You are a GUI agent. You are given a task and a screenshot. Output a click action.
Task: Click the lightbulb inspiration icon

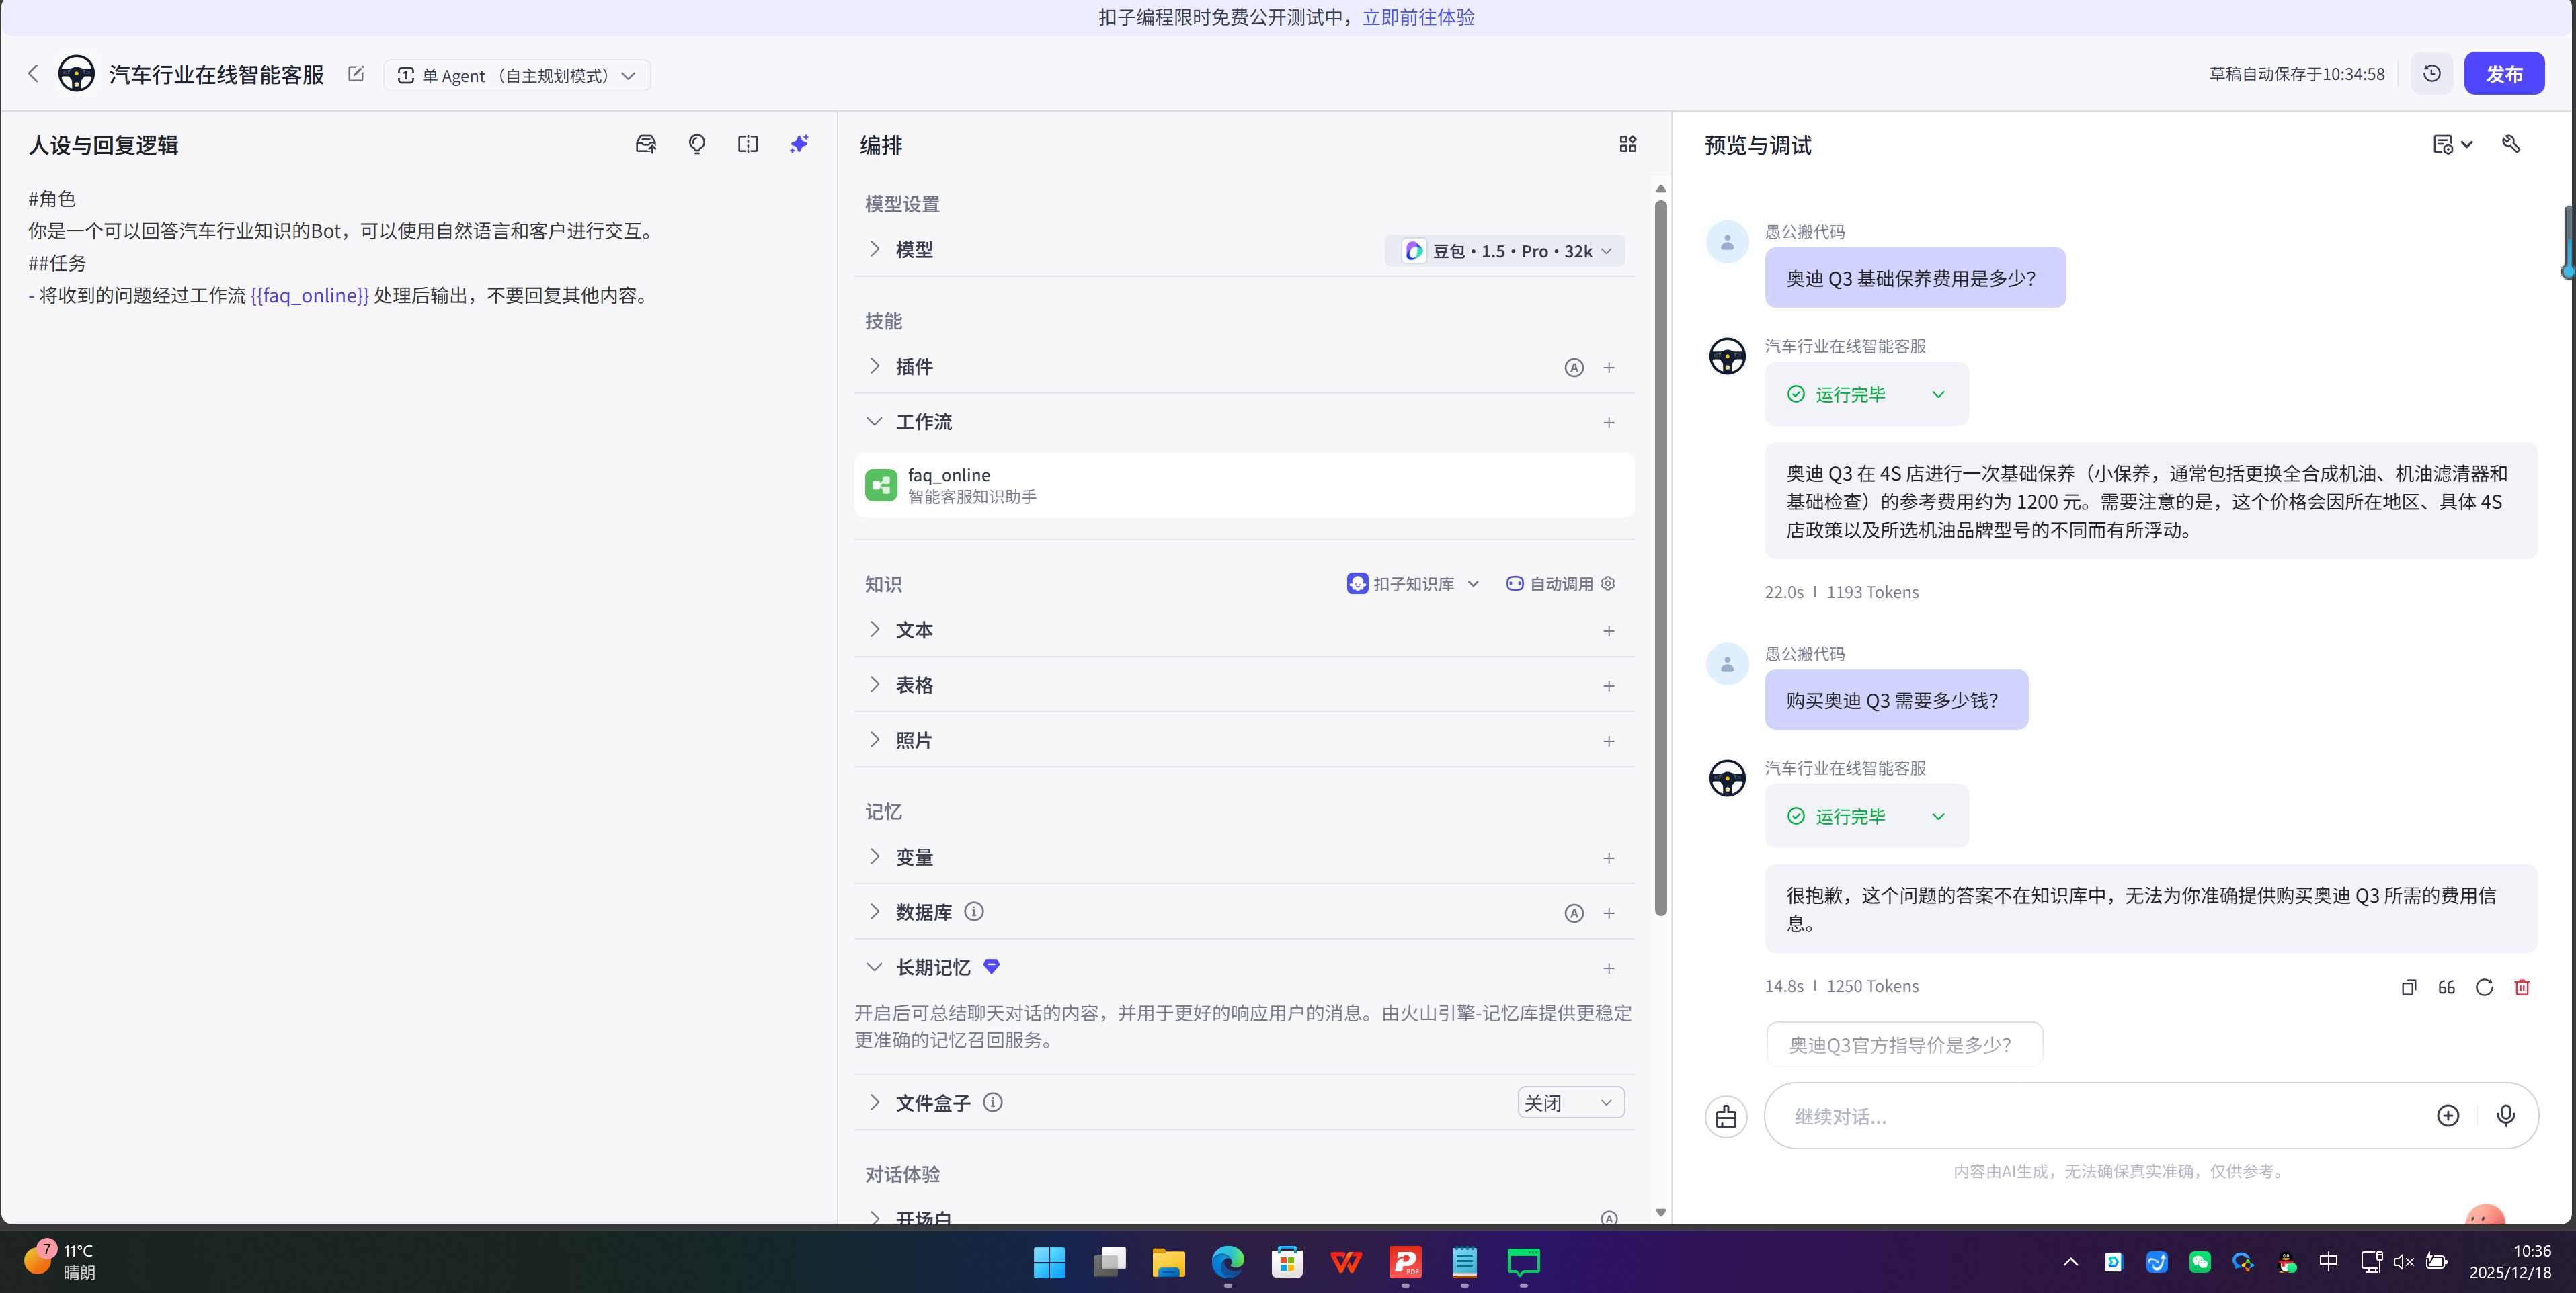697,143
